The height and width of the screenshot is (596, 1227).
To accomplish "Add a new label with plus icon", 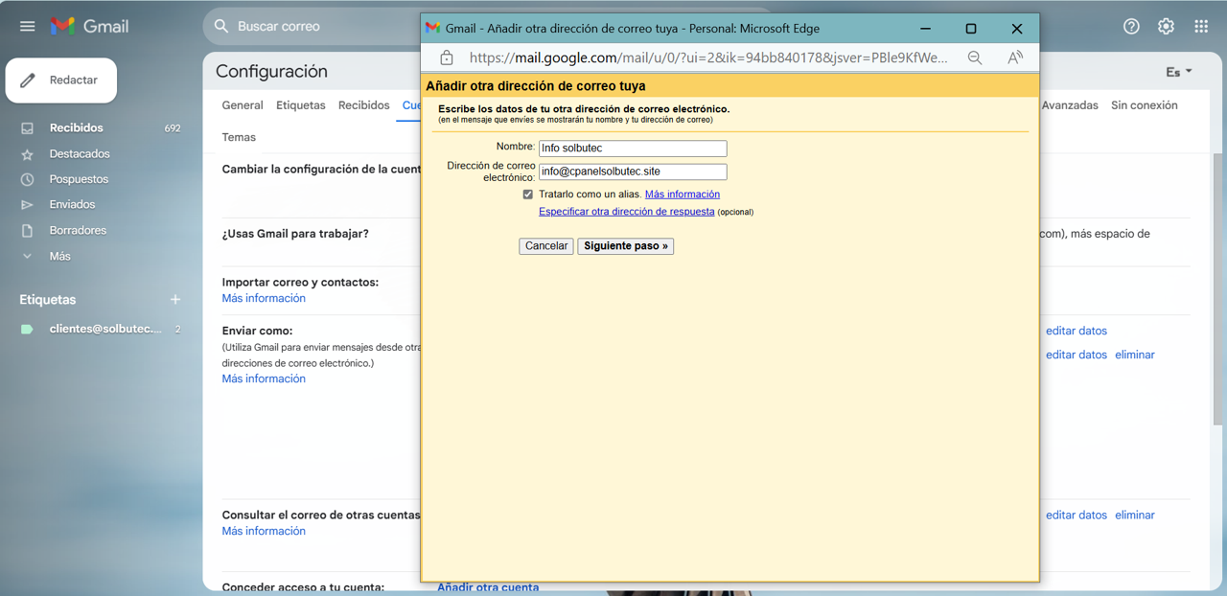I will click(x=175, y=300).
